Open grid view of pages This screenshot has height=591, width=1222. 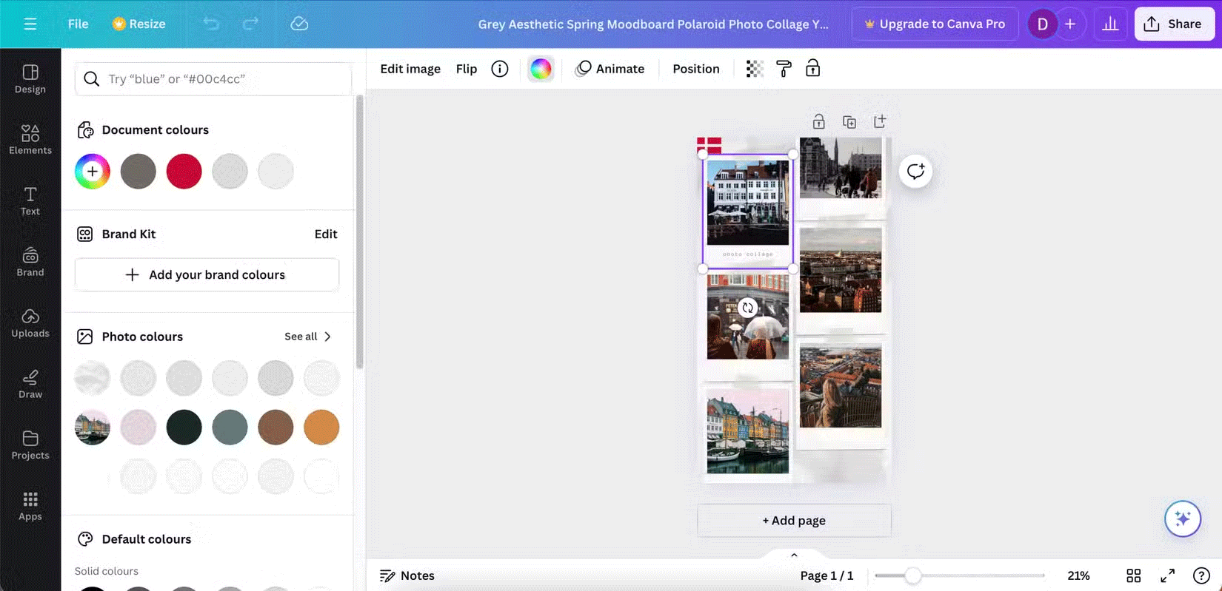tap(1133, 575)
